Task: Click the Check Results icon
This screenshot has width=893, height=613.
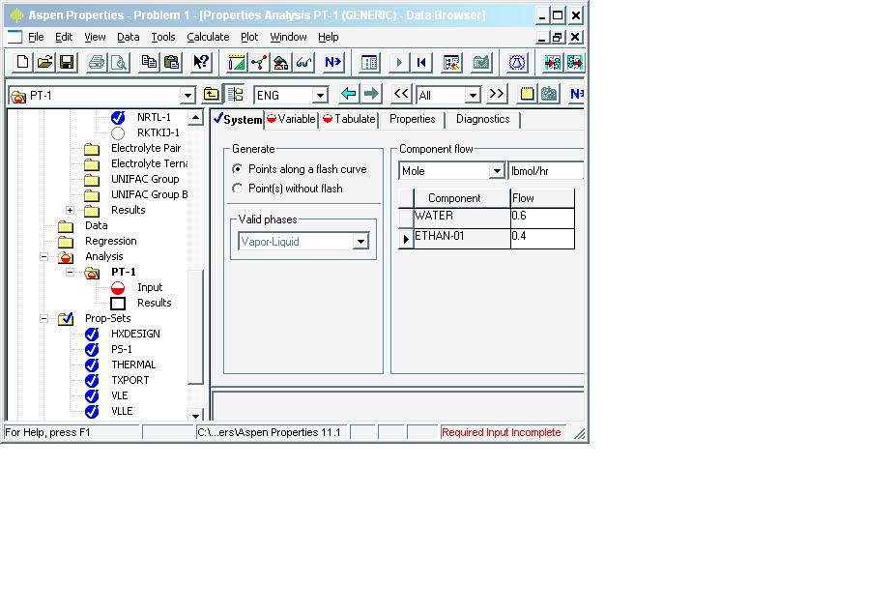Action: [481, 63]
